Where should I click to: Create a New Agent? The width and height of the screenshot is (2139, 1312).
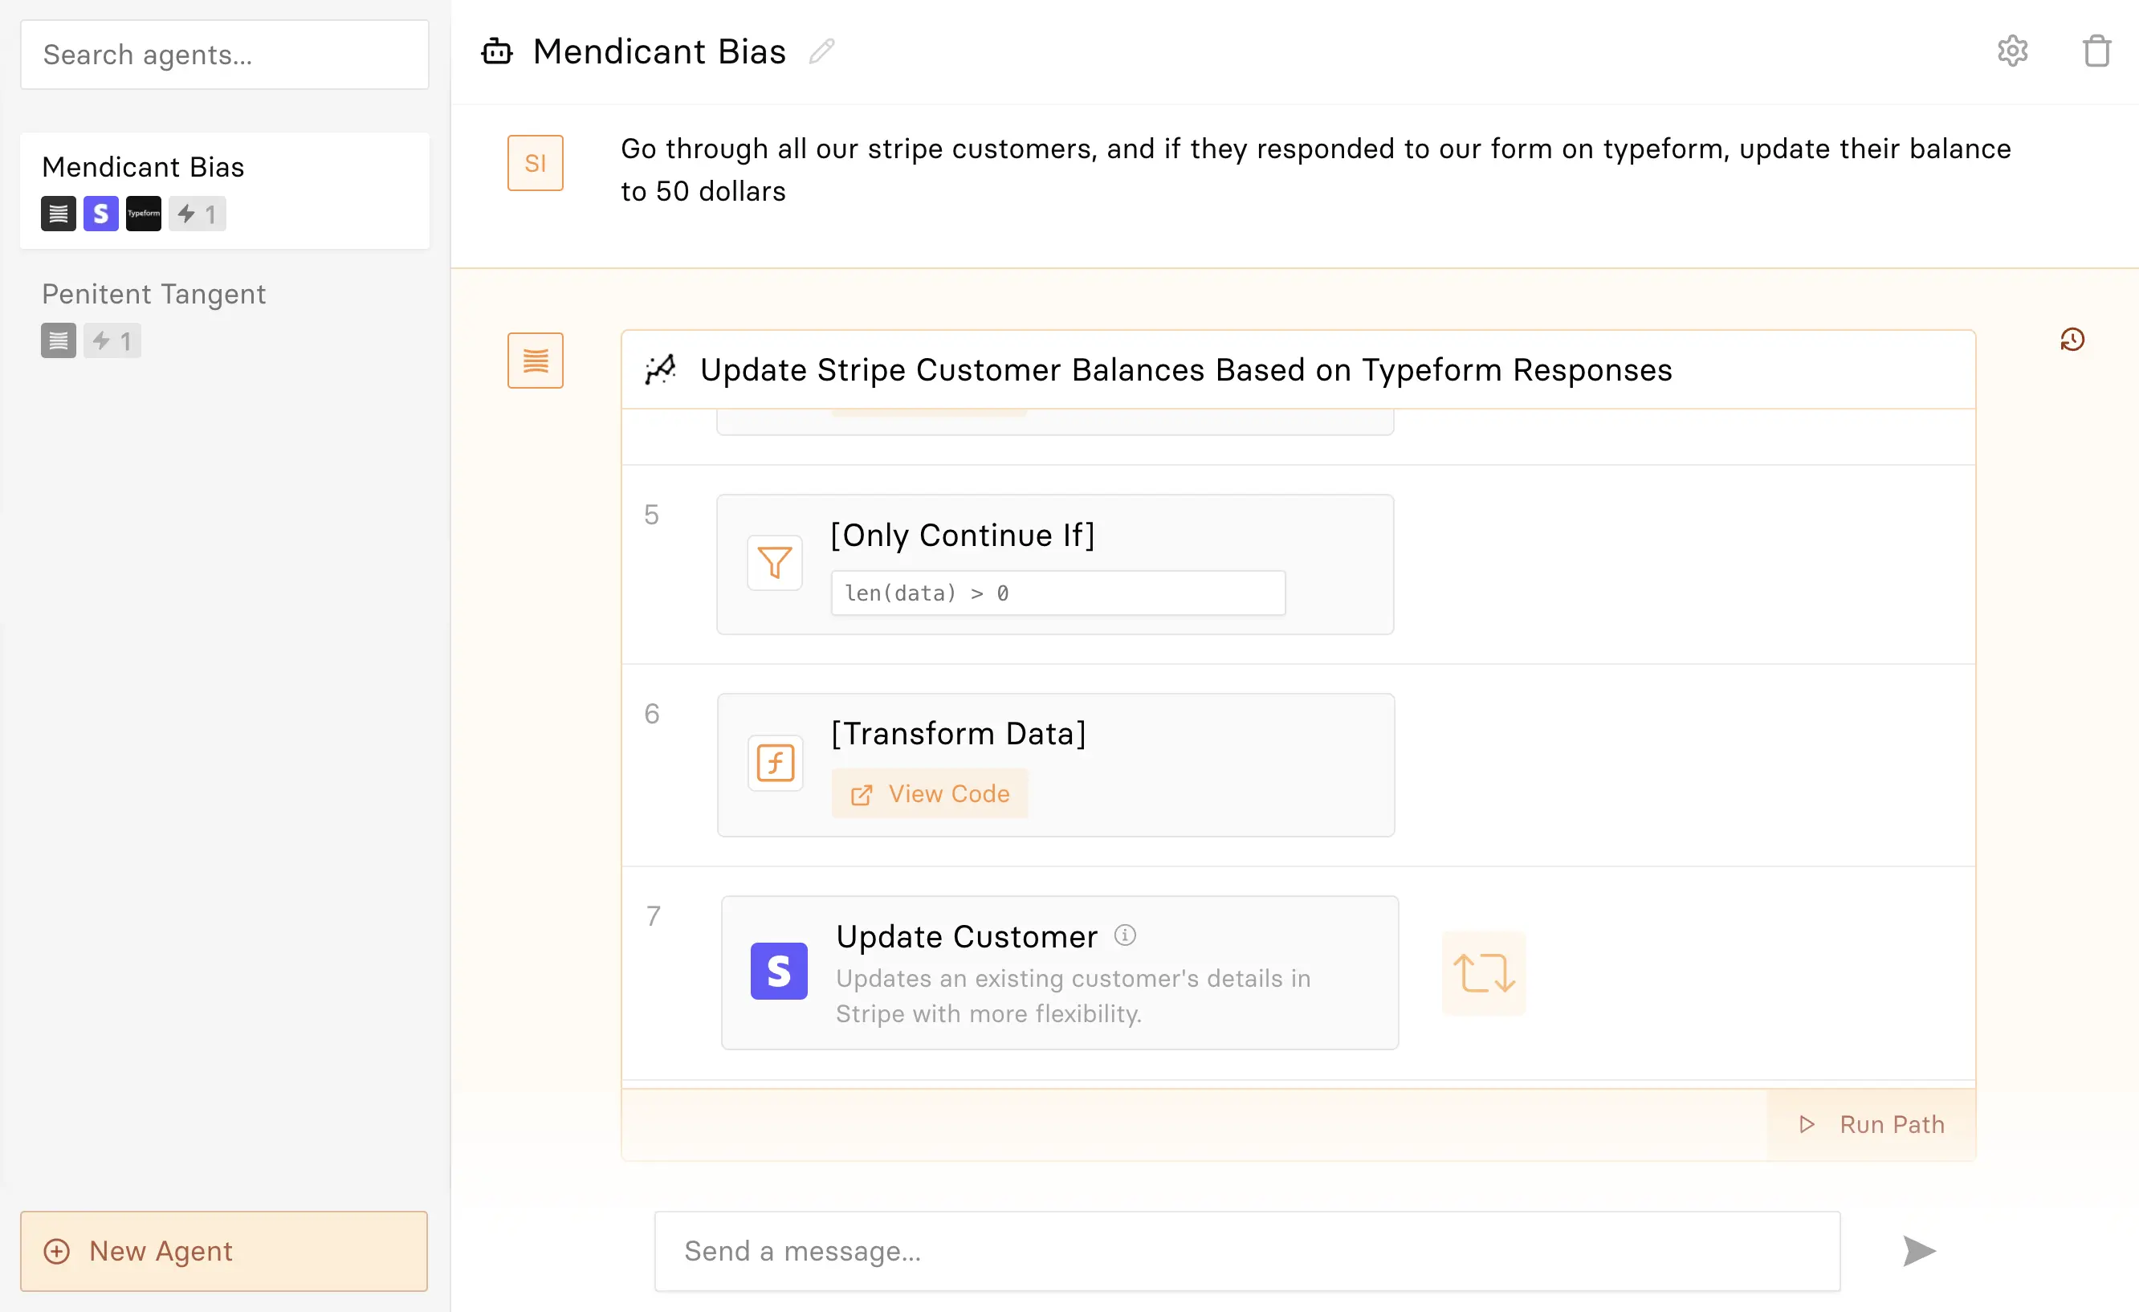[224, 1251]
